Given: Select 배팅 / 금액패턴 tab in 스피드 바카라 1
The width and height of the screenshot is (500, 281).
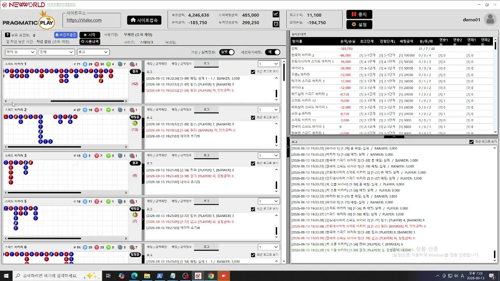Looking at the screenshot, I should coord(157,63).
